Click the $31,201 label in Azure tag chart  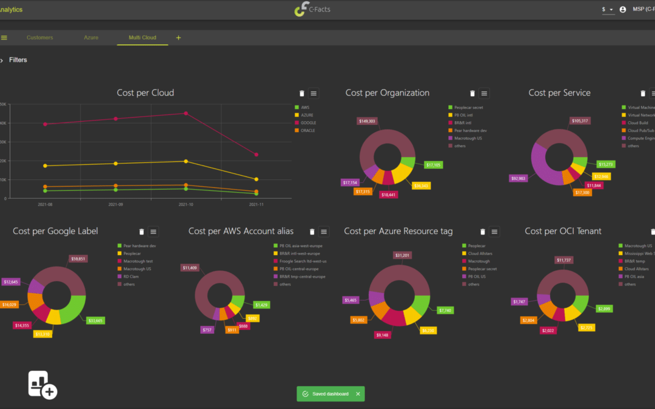[402, 256]
